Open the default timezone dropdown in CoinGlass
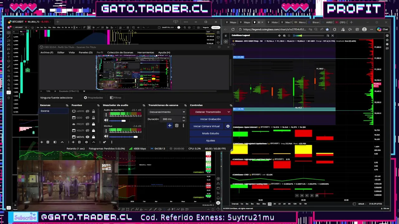Image resolution: width=399 pixels, height=224 pixels. click(x=362, y=204)
